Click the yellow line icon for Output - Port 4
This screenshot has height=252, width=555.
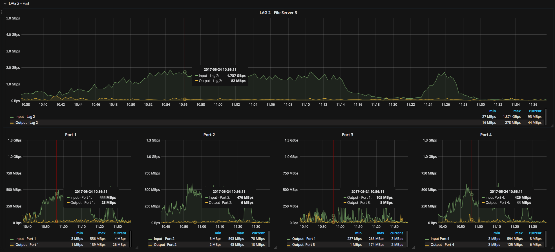(x=427, y=245)
